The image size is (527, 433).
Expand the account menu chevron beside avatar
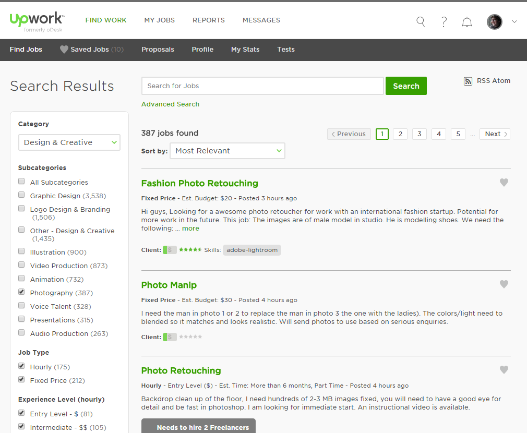pyautogui.click(x=514, y=21)
